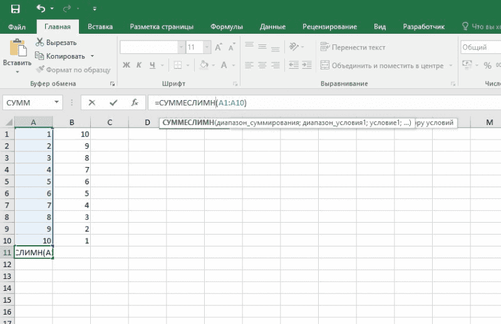Cancel formula entry with the X icon

[92, 103]
